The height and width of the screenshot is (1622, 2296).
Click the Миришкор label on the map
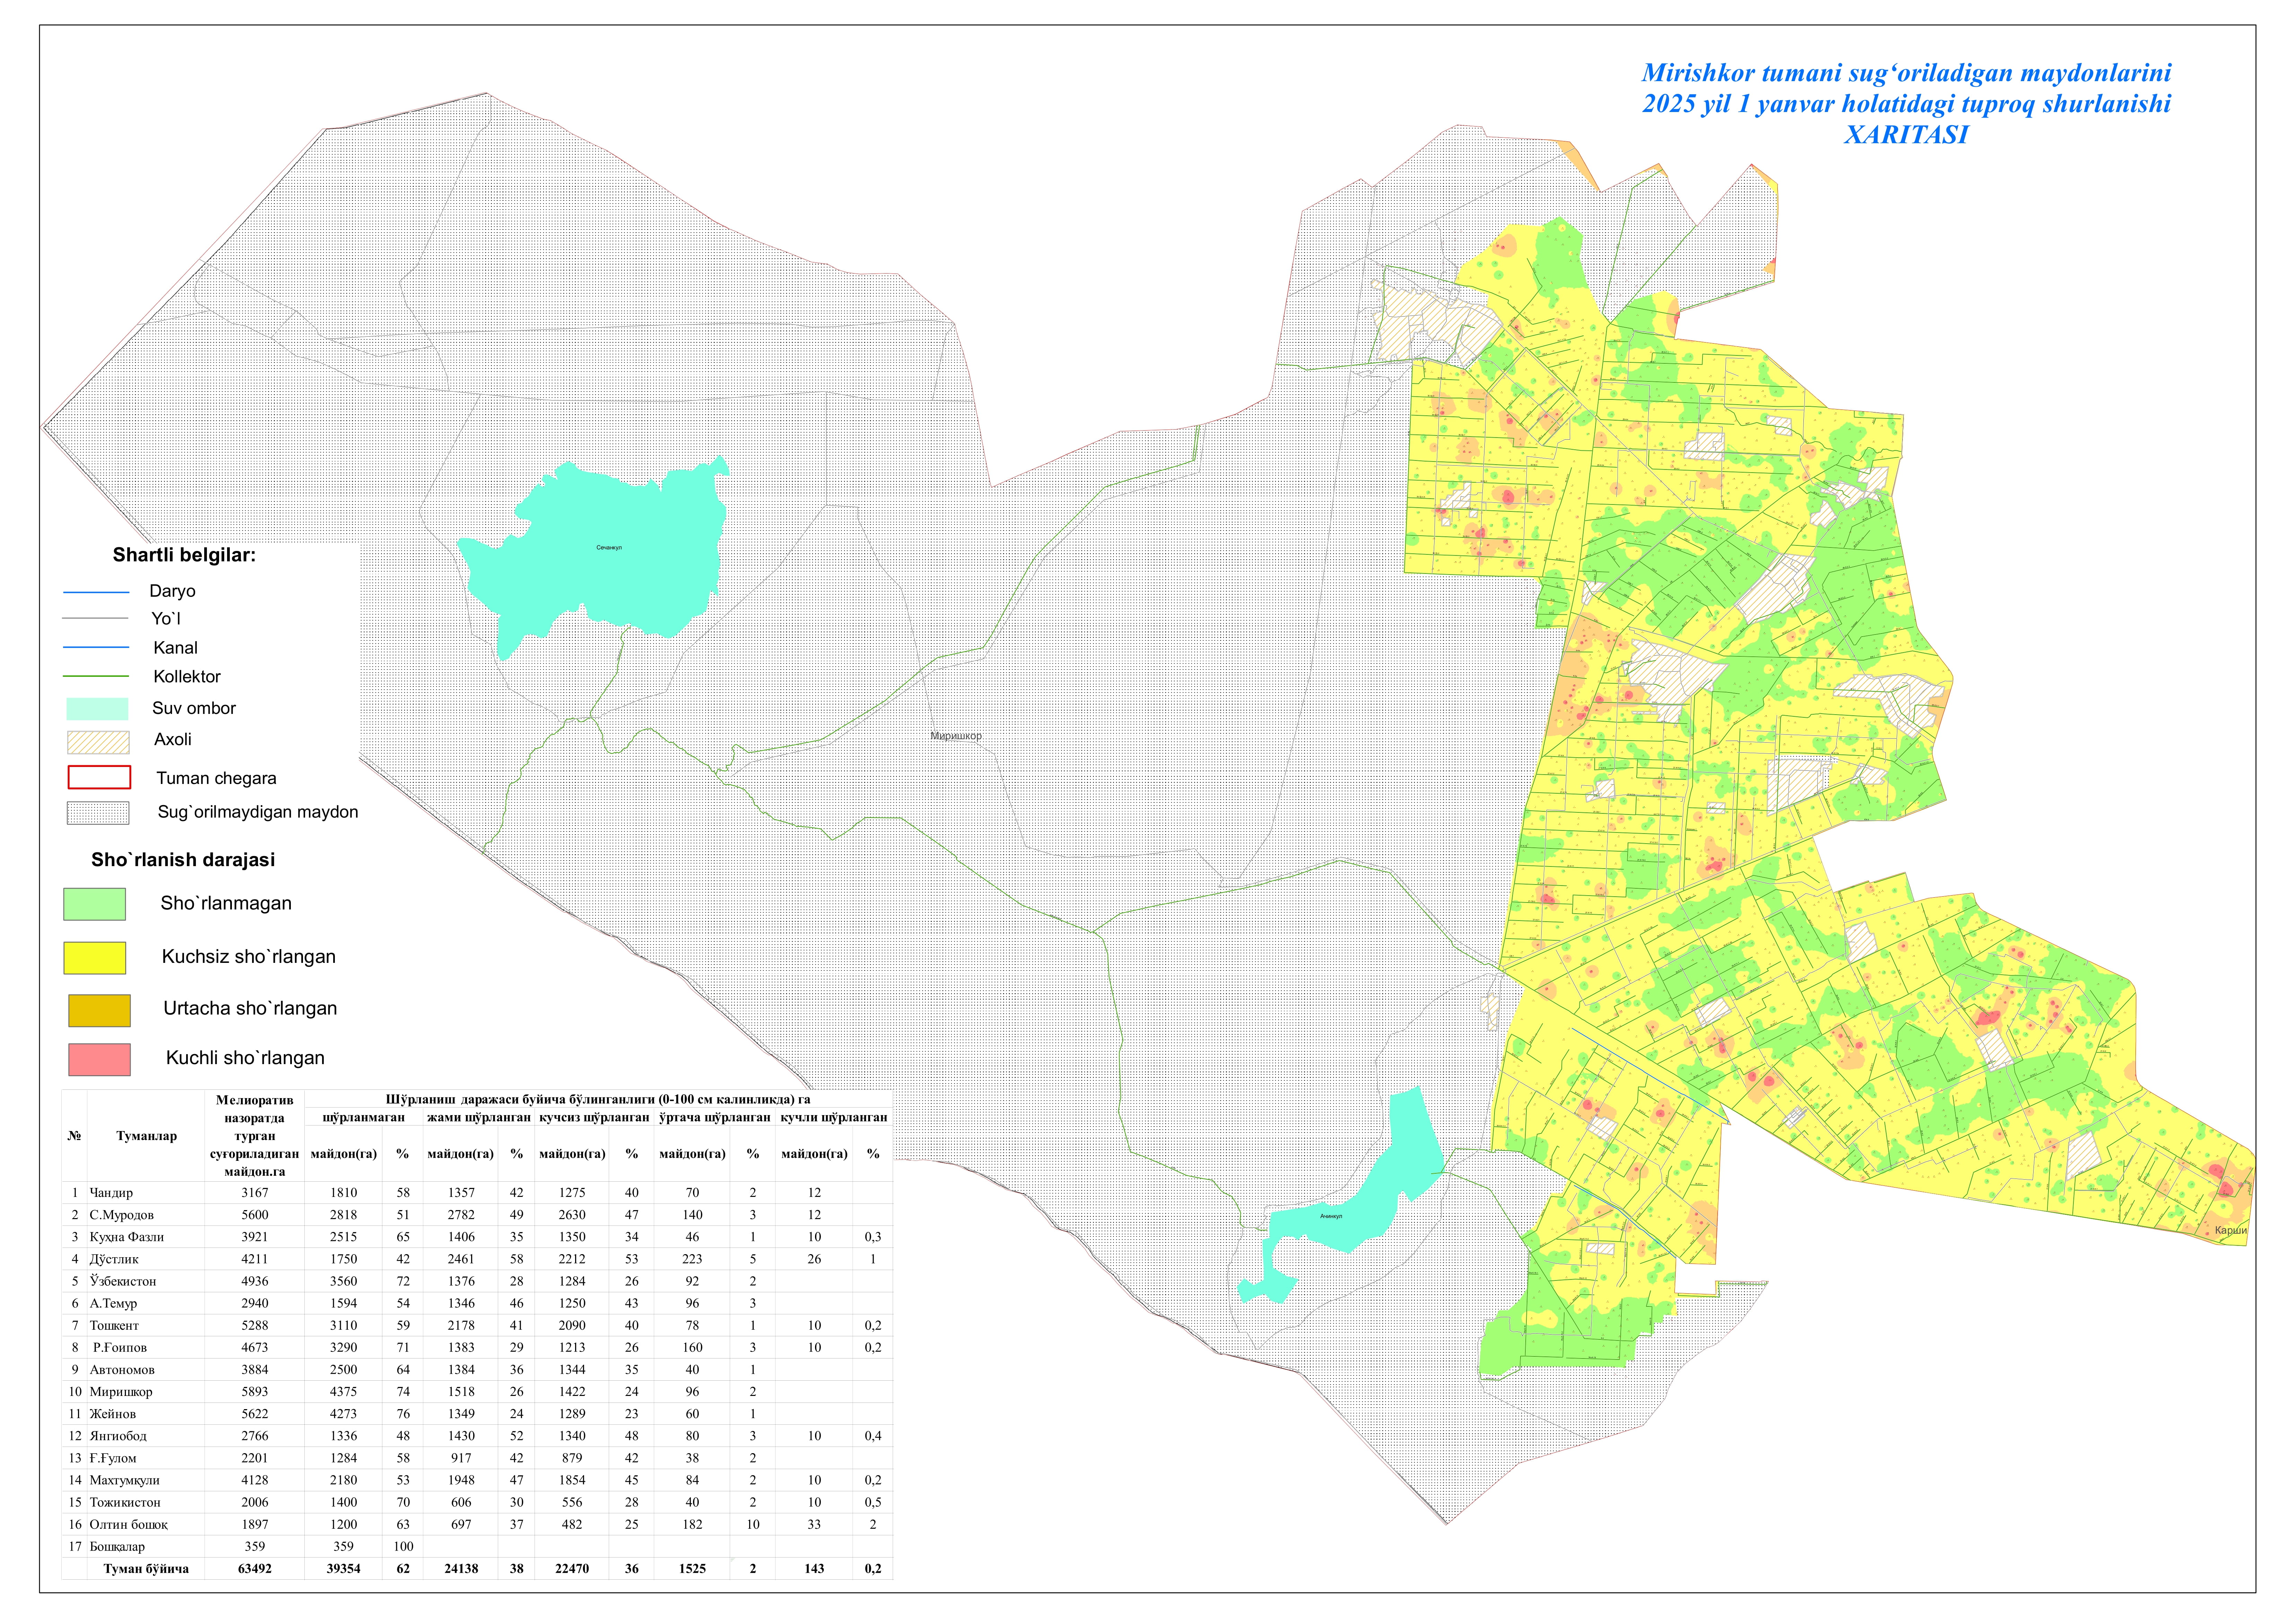click(x=956, y=736)
